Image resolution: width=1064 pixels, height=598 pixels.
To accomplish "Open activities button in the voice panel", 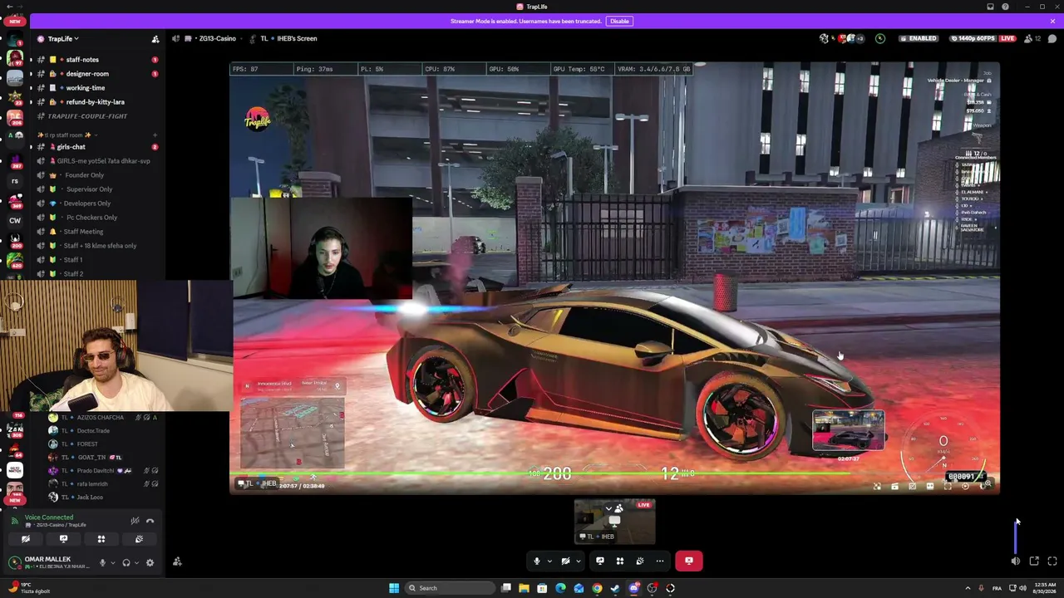I will 101,539.
